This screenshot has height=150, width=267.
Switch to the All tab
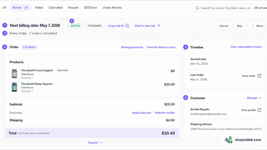[x=4, y=8]
